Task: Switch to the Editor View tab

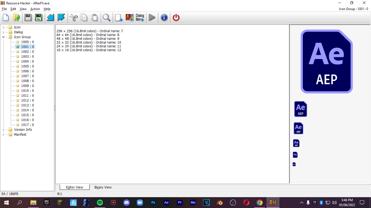Action: point(74,187)
